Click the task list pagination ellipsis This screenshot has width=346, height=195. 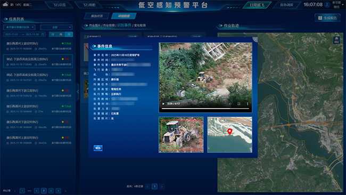click(29, 191)
